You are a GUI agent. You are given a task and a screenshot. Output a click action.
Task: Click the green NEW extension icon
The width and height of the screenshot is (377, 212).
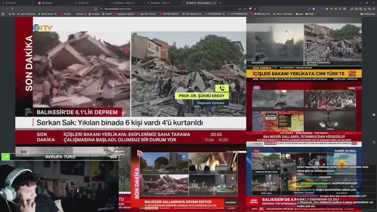(336, 9)
